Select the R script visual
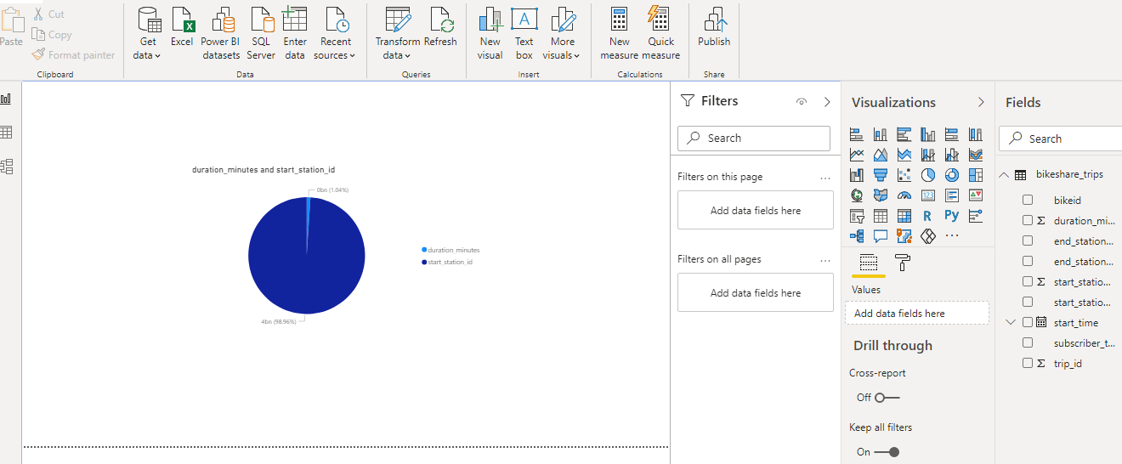Screen dimensions: 1122x464 [x=928, y=216]
